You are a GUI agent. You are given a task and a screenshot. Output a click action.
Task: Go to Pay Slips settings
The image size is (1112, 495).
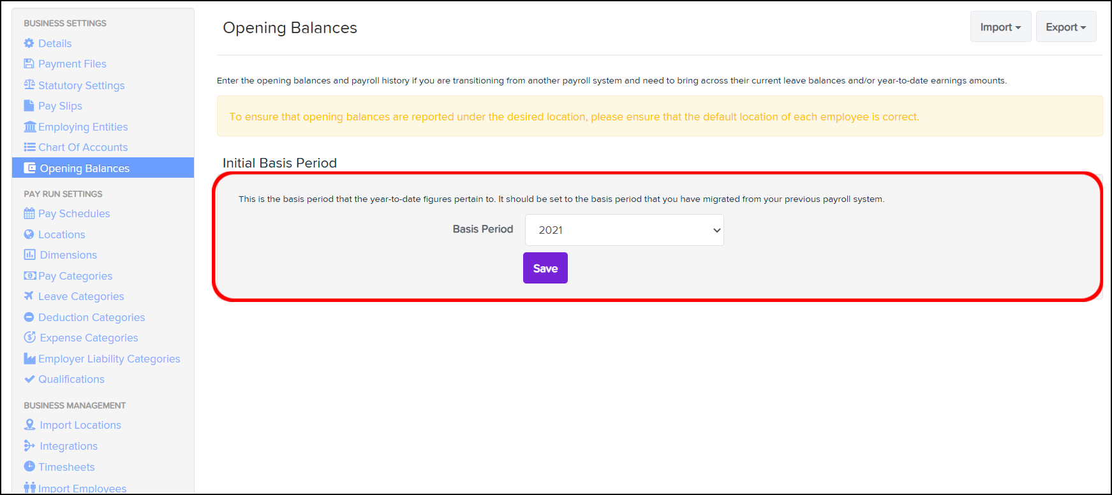click(x=60, y=106)
